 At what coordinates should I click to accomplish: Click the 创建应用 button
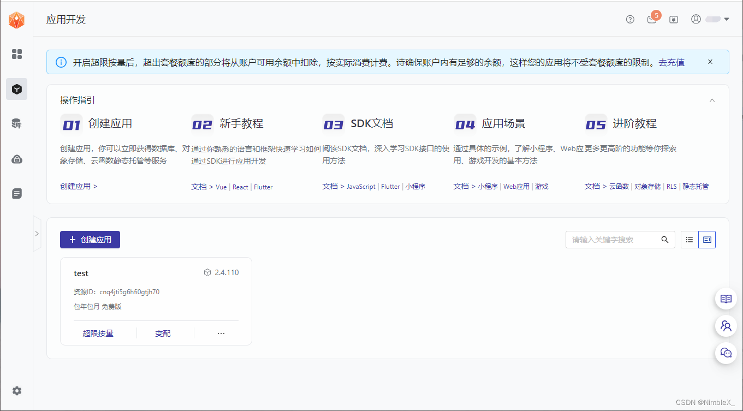[x=90, y=240]
